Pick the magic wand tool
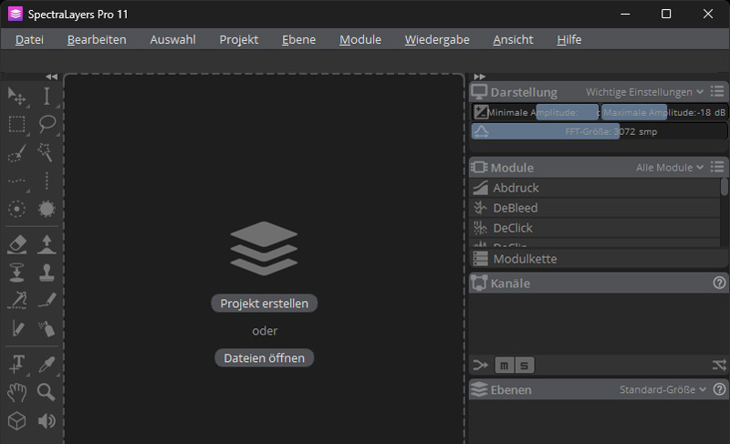Viewport: 730px width, 444px height. 47,152
